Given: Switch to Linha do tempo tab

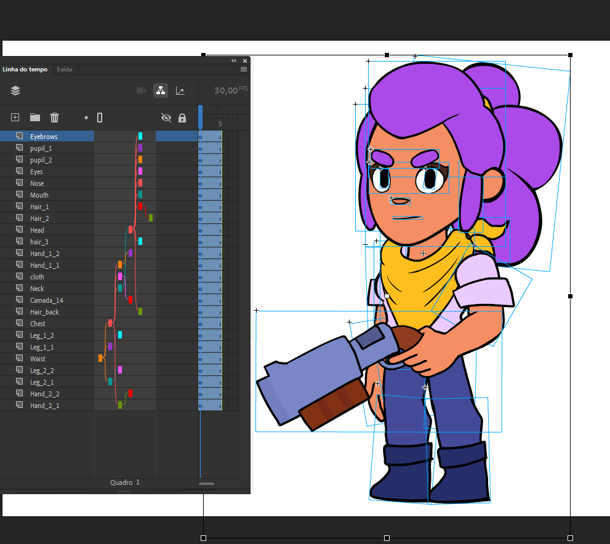Looking at the screenshot, I should (25, 69).
